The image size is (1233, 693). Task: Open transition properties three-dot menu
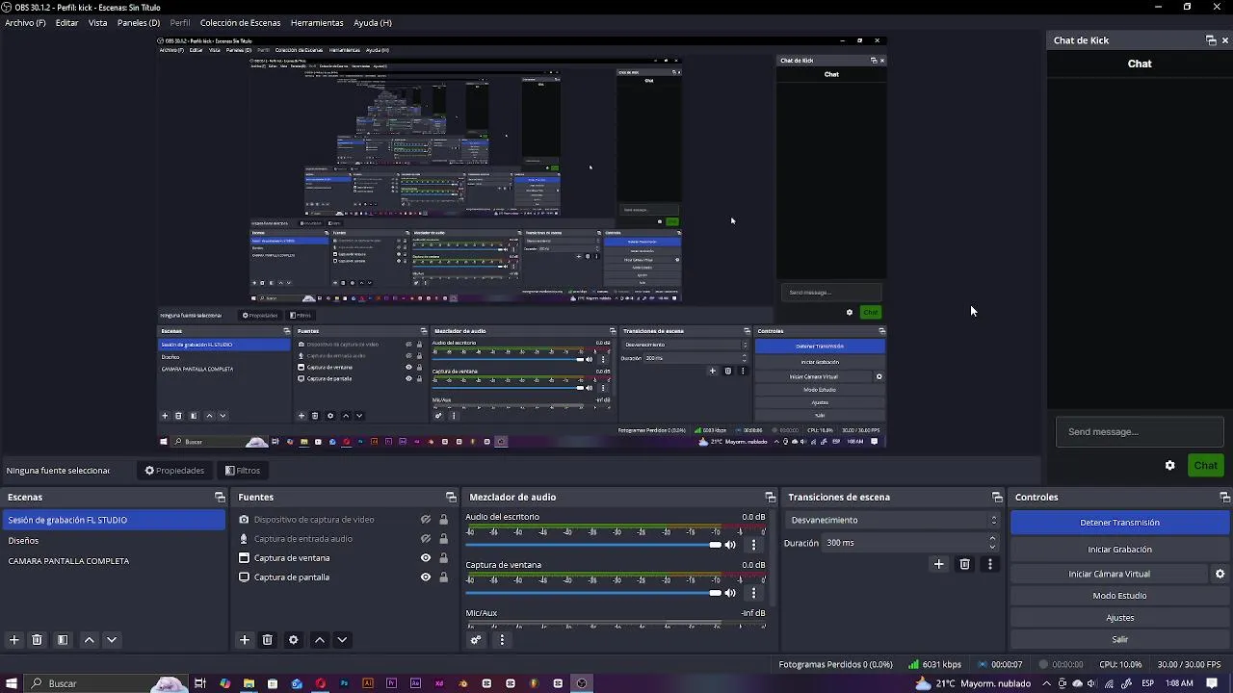(989, 564)
